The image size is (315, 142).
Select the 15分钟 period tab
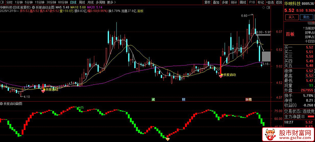pyautogui.click(x=40, y=2)
